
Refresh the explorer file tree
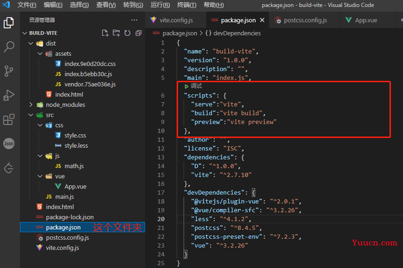tap(127, 33)
